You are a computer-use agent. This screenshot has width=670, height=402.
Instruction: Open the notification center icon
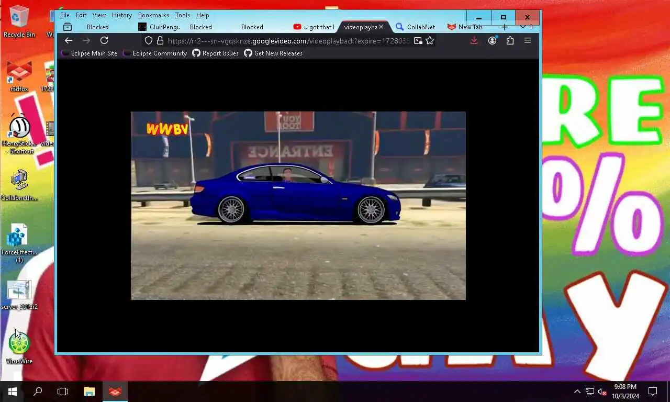click(653, 392)
